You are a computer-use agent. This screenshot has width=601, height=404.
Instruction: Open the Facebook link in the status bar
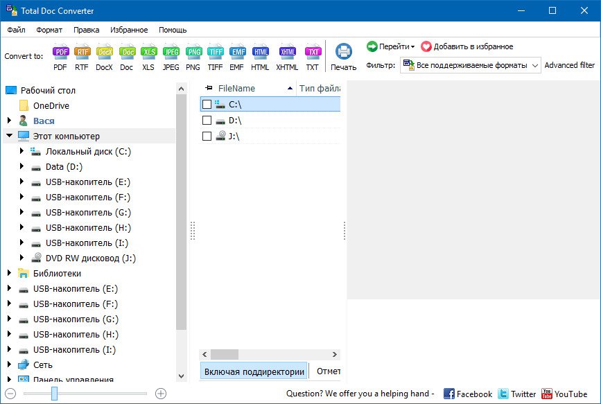(468, 394)
